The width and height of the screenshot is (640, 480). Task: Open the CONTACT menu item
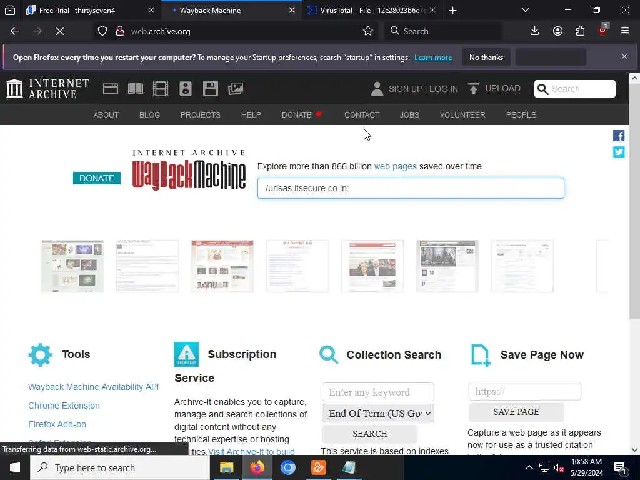tap(362, 115)
